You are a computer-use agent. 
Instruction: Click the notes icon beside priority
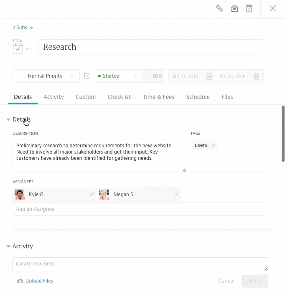pyautogui.click(x=87, y=76)
